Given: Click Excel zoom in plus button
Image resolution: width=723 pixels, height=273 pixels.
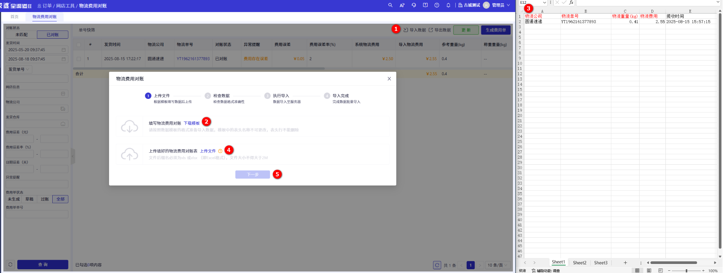Looking at the screenshot, I should click(x=703, y=271).
